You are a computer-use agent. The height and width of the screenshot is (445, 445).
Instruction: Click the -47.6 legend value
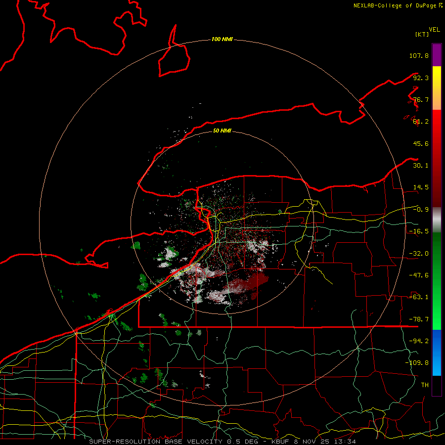(x=419, y=275)
